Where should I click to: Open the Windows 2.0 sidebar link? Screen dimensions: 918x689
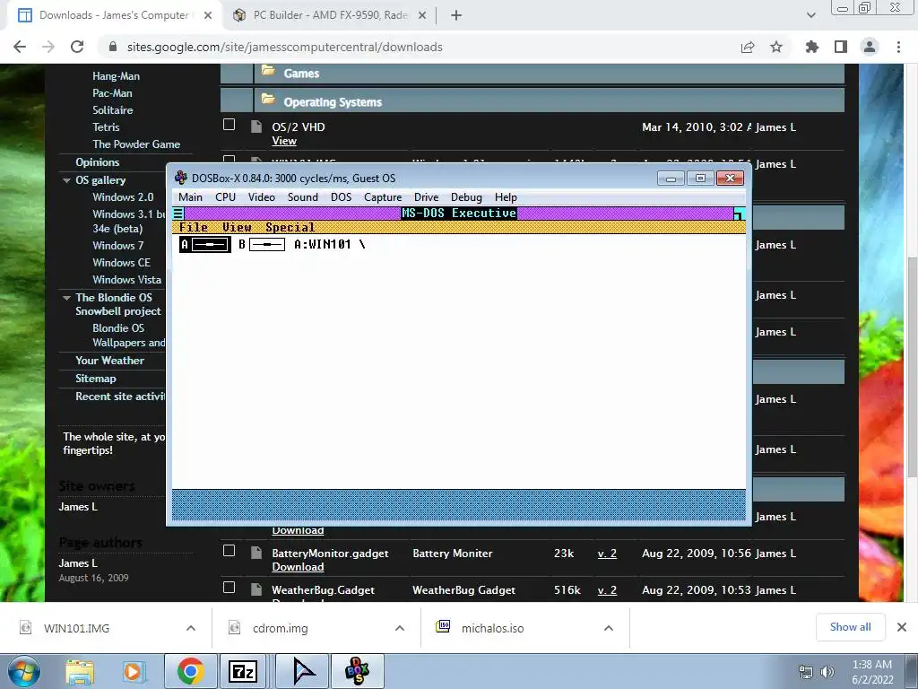tap(123, 197)
